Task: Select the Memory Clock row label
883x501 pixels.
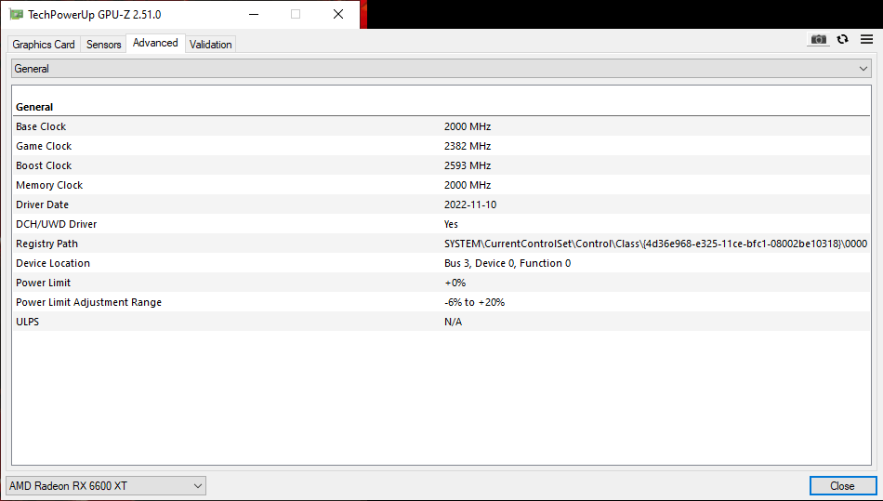Action: pyautogui.click(x=49, y=185)
